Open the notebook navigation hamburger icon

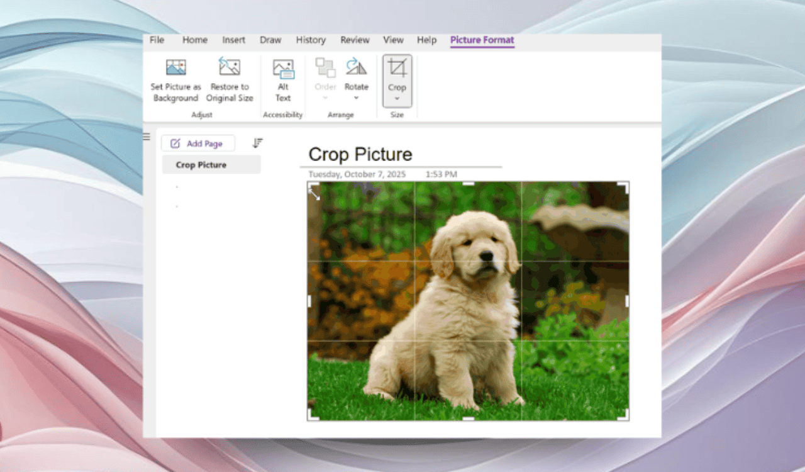pyautogui.click(x=145, y=137)
